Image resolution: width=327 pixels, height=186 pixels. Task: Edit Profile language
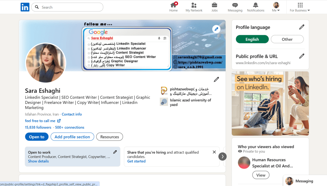coord(302,27)
